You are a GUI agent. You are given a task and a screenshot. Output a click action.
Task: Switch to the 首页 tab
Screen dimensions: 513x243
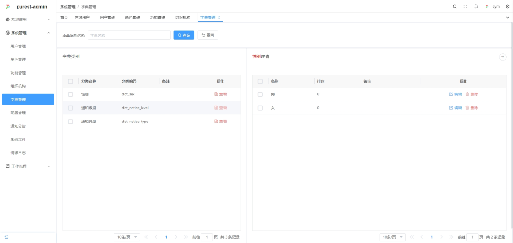[x=64, y=18]
